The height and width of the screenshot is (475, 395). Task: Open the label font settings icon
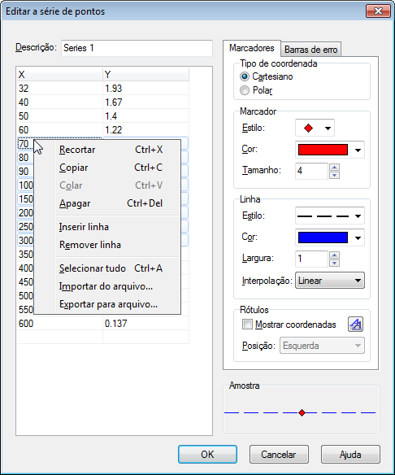click(356, 325)
